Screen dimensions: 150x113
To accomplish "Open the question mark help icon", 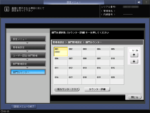I will click(146, 2).
